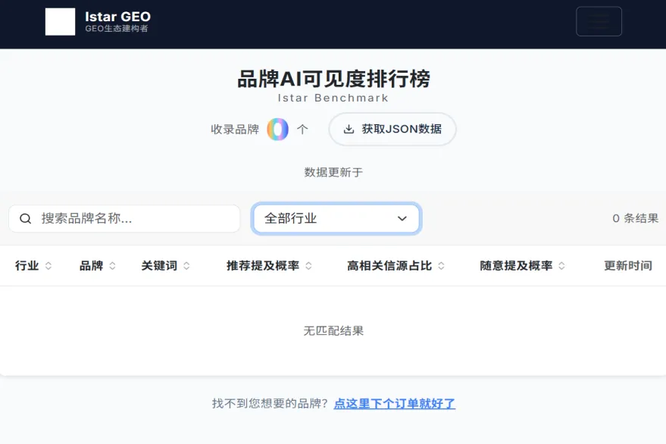Click the 更新时间 column header
666x444 pixels.
[627, 266]
